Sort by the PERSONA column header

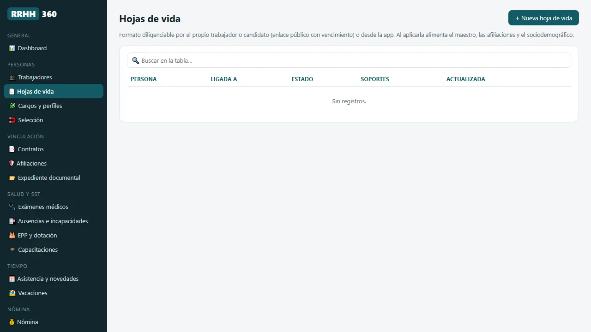point(144,79)
